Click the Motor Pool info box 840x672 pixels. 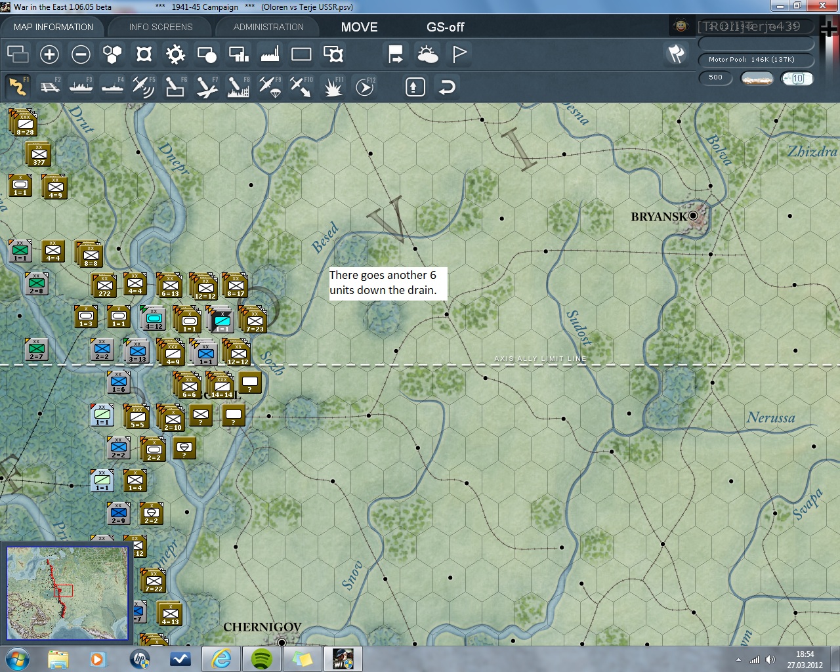(756, 60)
